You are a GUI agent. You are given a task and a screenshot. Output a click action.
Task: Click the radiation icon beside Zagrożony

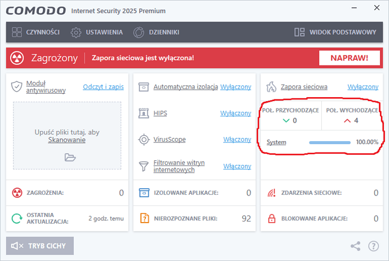[x=17, y=58]
